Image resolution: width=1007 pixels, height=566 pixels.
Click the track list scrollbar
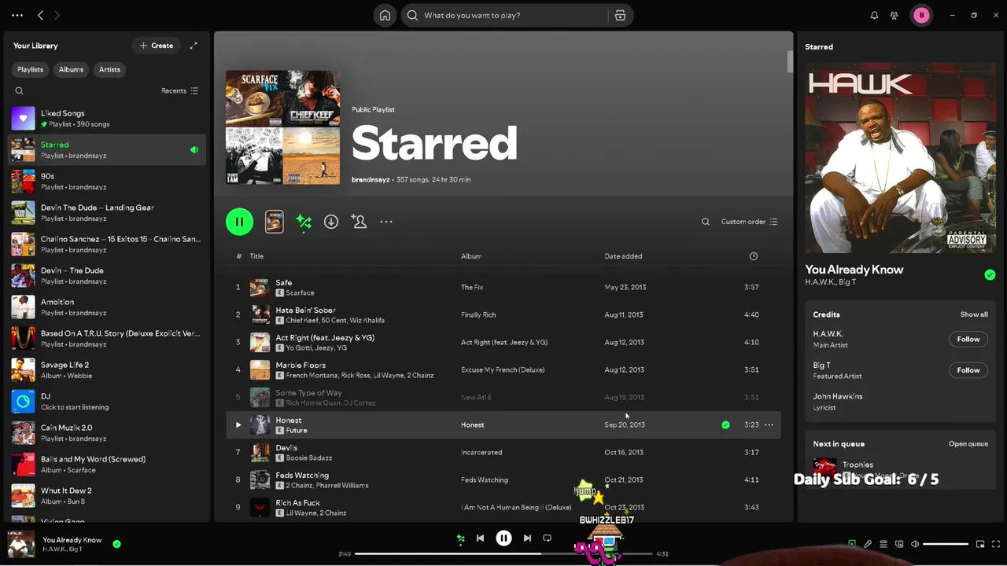[x=789, y=61]
